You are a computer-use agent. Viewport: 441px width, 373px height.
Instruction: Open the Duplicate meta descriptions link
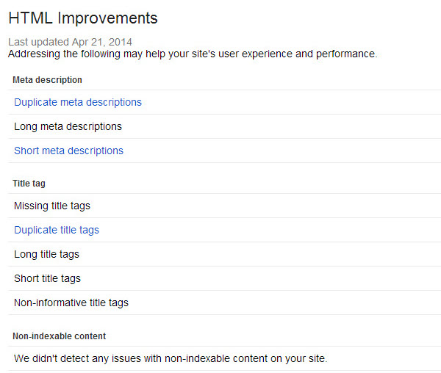(78, 102)
